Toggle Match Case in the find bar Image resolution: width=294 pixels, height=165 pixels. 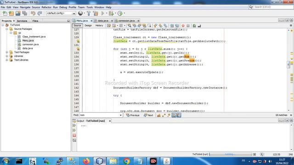pos(158,115)
